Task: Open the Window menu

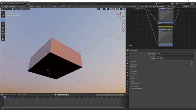Action: 17,4
